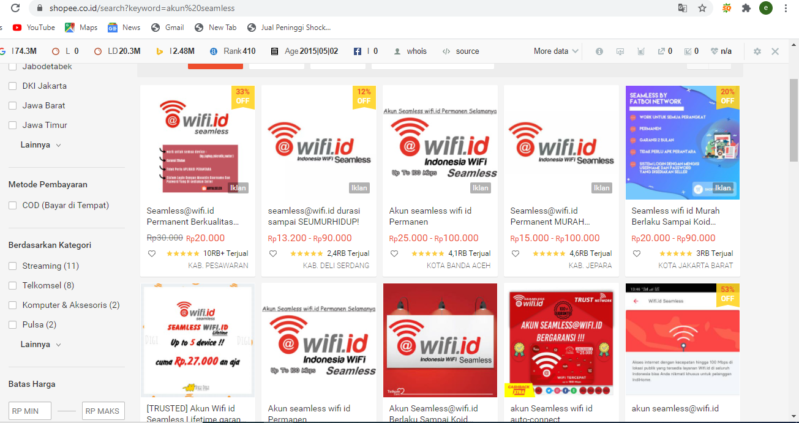This screenshot has height=423, width=799.
Task: Open the Extensions puzzle icon
Action: (746, 9)
